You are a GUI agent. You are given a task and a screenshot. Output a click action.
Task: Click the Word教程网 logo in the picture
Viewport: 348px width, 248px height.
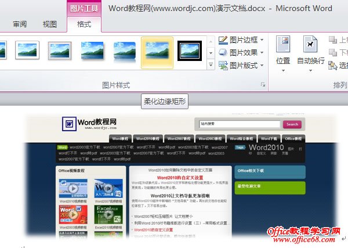[x=89, y=124]
